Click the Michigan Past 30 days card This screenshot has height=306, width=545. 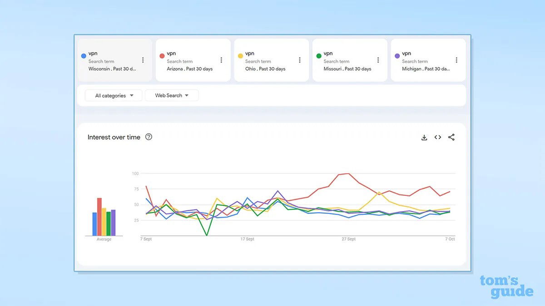click(x=425, y=59)
